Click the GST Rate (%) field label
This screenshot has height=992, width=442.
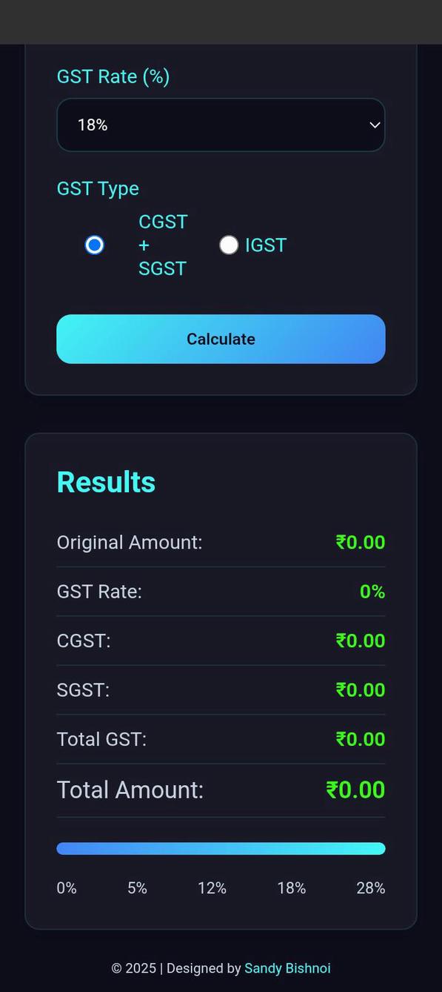pyautogui.click(x=113, y=76)
